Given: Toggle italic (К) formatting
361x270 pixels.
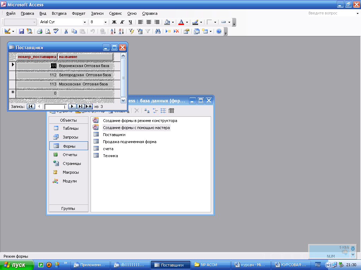Looking at the screenshot, I should click(122, 22).
